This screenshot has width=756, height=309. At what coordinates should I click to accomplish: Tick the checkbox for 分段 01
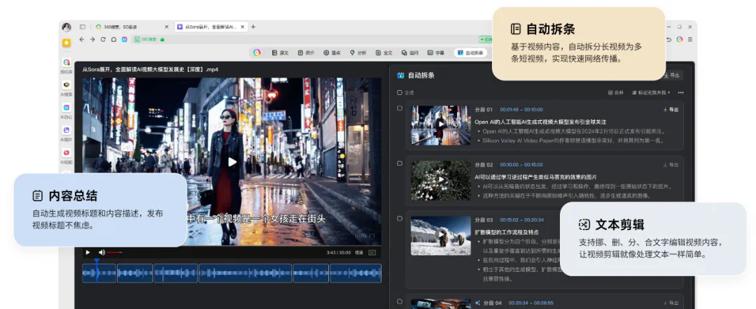pos(400,108)
